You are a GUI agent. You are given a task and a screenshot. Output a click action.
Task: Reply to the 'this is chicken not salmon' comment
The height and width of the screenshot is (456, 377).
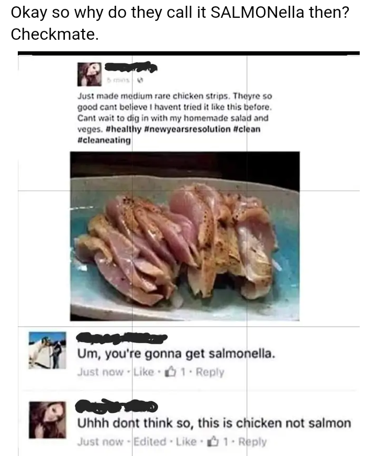click(252, 442)
